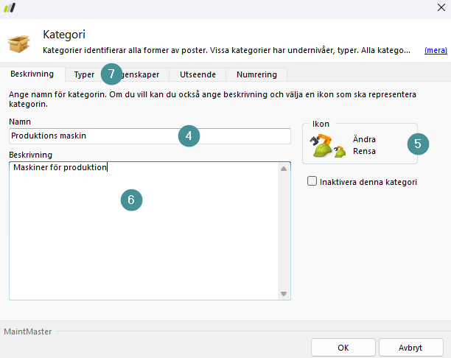Click the Kategori heading text
Screen dimensions: 451x358
click(x=64, y=35)
